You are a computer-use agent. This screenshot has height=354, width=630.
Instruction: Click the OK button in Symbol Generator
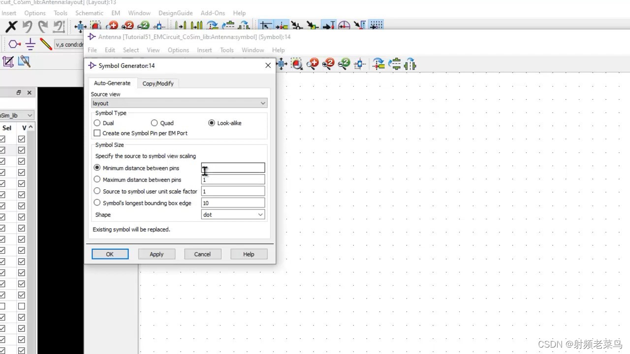[110, 254]
